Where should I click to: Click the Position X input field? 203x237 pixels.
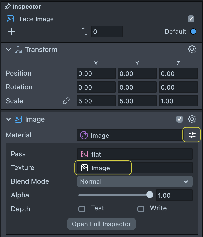pyautogui.click(x=96, y=74)
